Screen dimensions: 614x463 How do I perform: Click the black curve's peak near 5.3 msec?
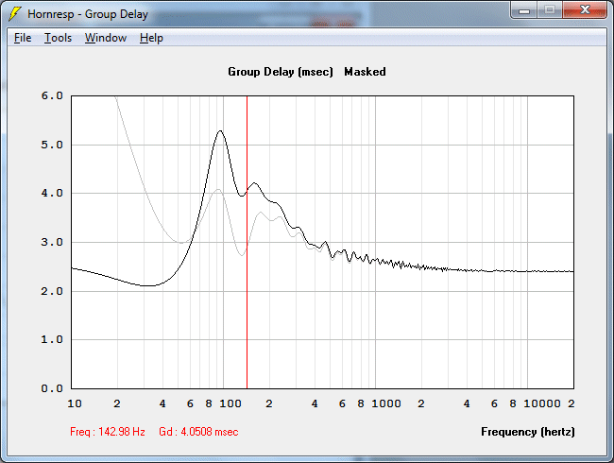(x=220, y=130)
